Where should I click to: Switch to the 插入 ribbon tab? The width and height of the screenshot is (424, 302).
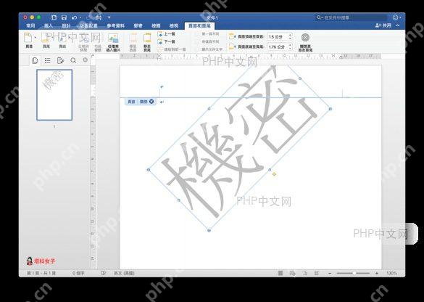[48, 25]
